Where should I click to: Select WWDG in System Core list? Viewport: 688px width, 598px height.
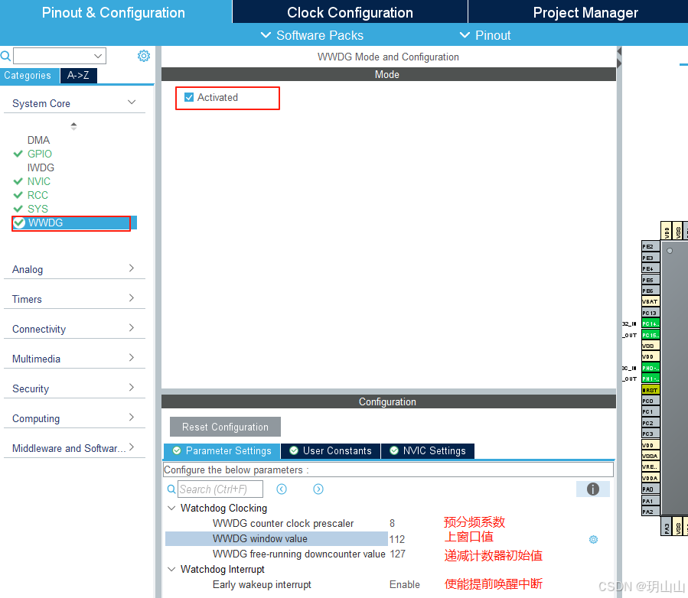tap(74, 223)
